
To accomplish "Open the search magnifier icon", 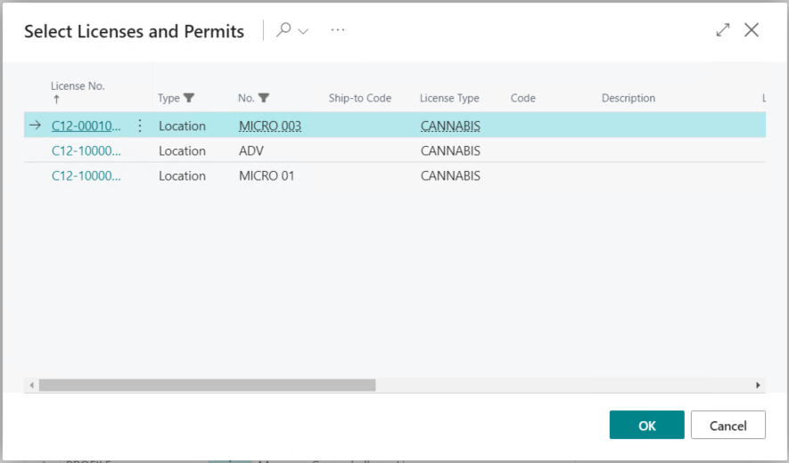I will pos(284,29).
